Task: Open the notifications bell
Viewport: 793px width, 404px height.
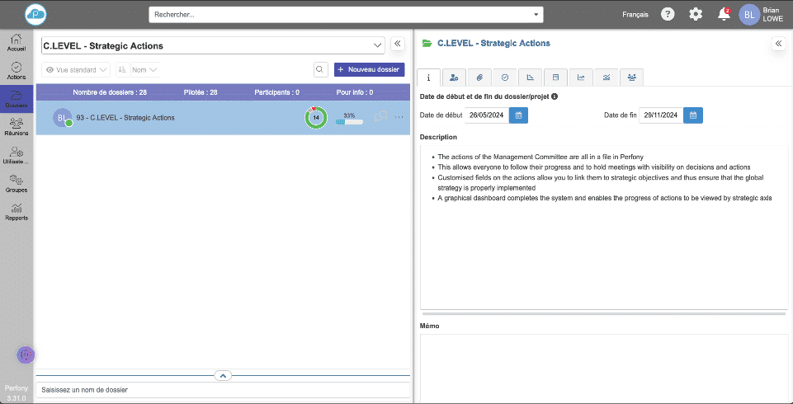Action: click(x=724, y=14)
